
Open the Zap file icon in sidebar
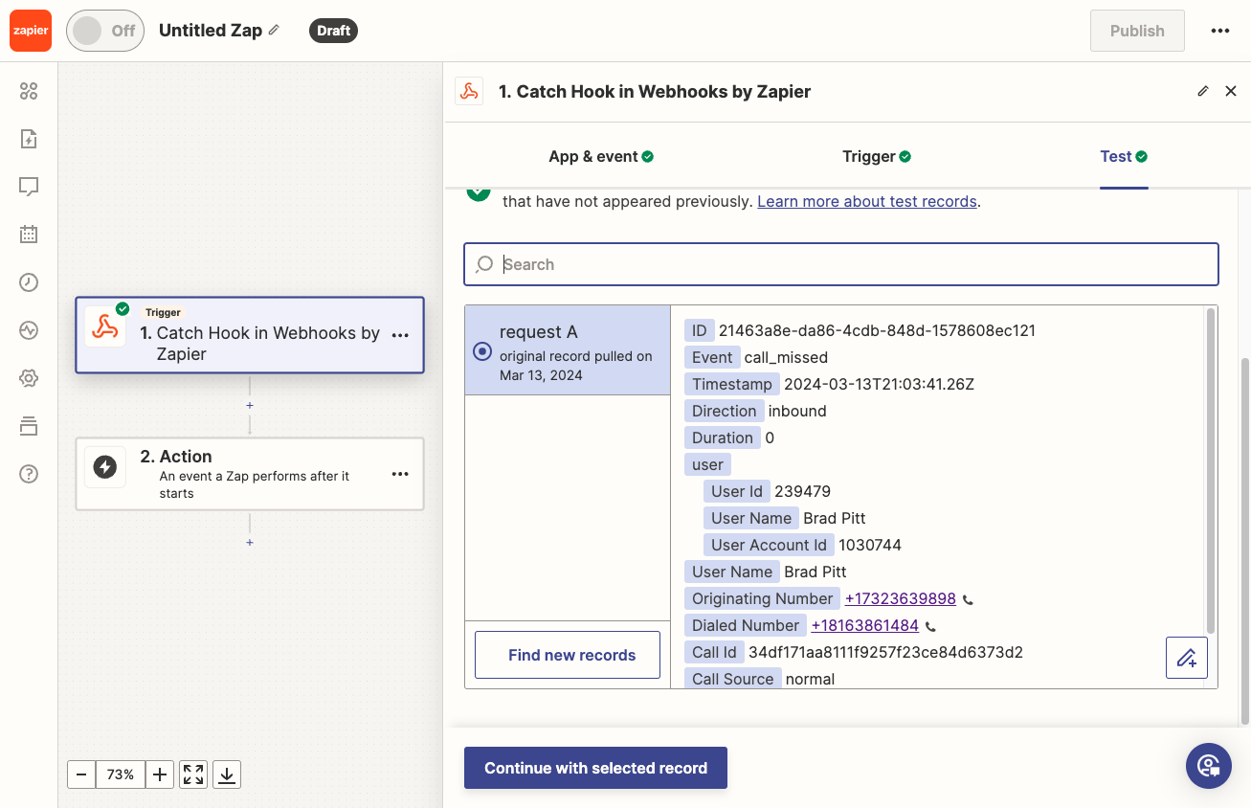[29, 139]
